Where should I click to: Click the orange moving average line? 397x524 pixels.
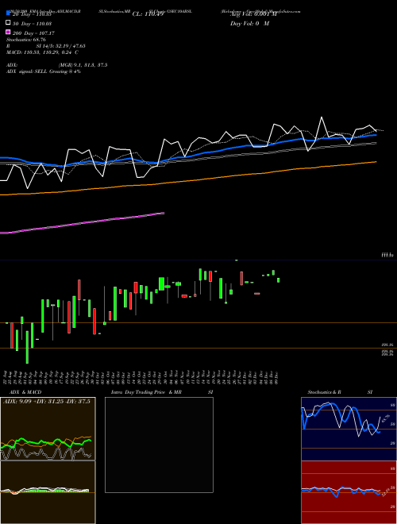pos(188,181)
